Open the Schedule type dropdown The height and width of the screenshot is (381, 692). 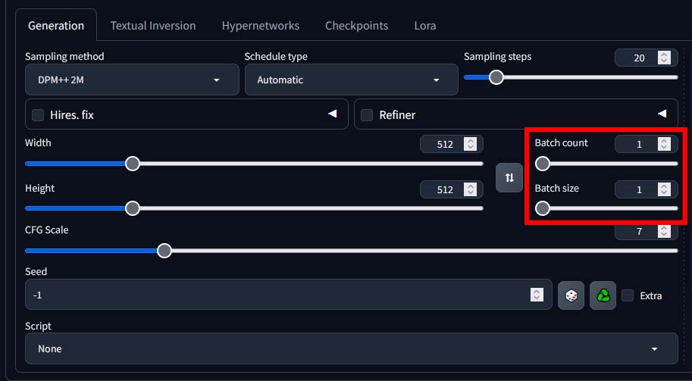351,80
